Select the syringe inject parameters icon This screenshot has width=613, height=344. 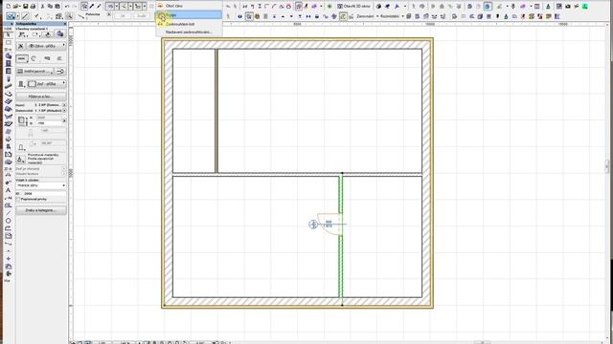point(99,7)
